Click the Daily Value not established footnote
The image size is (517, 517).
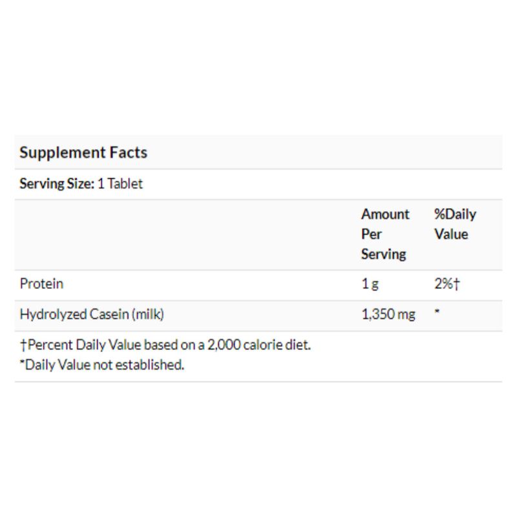click(102, 365)
